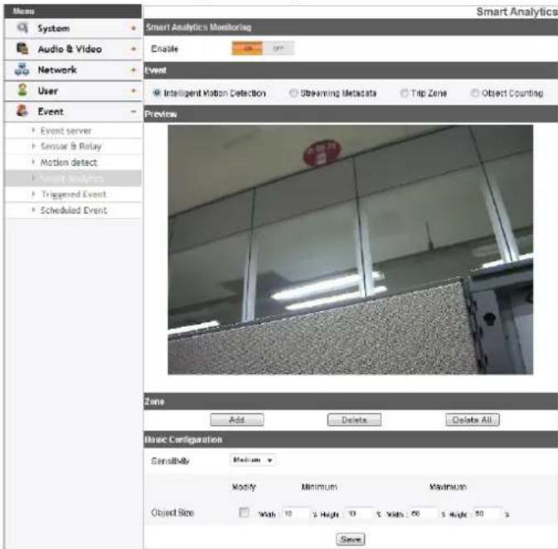Image resolution: width=558 pixels, height=549 pixels.
Task: Open the Scheduled Event page
Action: tap(74, 210)
